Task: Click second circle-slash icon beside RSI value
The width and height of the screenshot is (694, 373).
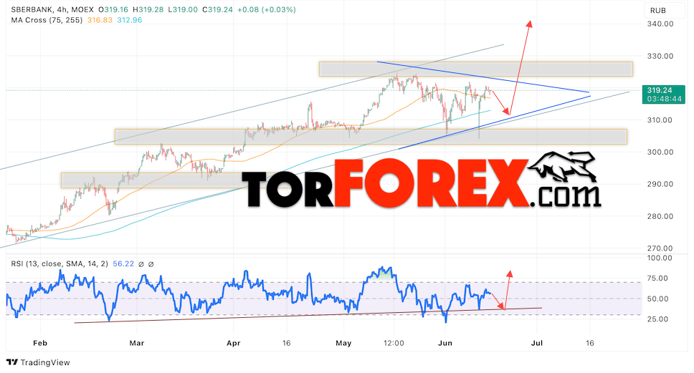Action: pyautogui.click(x=151, y=264)
